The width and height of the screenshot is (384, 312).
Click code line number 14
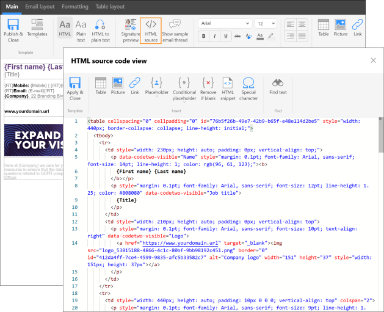pos(74,243)
